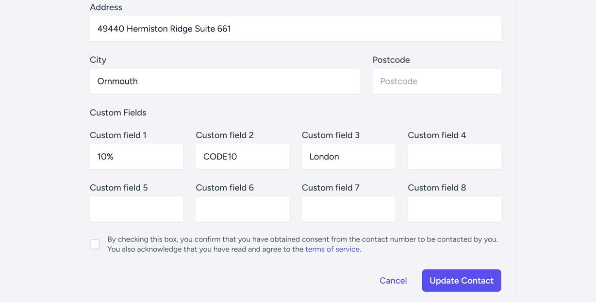Click the Address input field
596x302 pixels.
(295, 29)
